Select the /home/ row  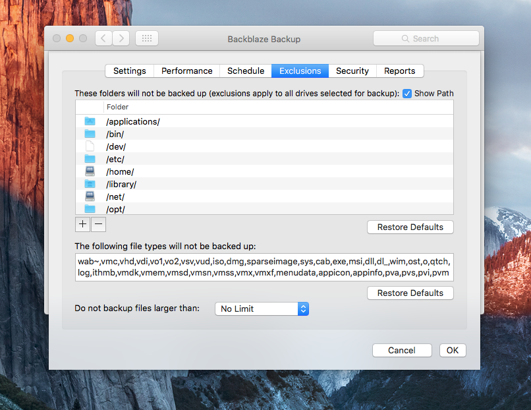click(264, 171)
